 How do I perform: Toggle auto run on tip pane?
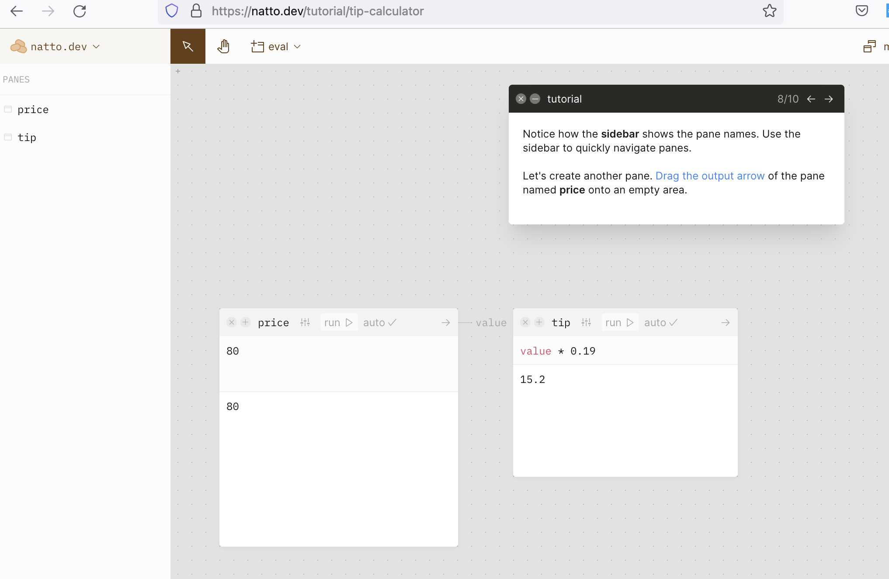[660, 323]
